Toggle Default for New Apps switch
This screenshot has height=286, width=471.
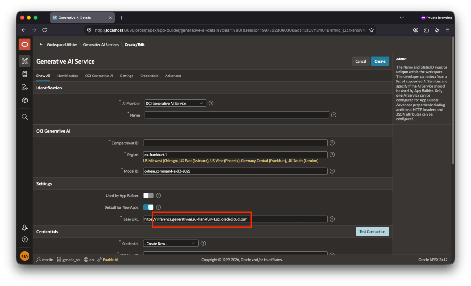[x=148, y=207]
